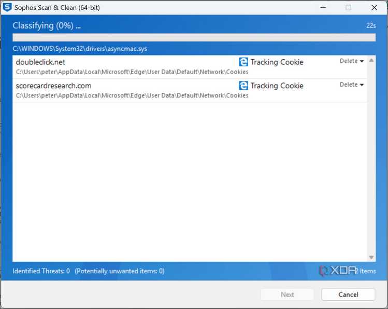Select the doubleclick.net entry
Image resolution: width=388 pixels, height=309 pixels.
click(x=190, y=67)
